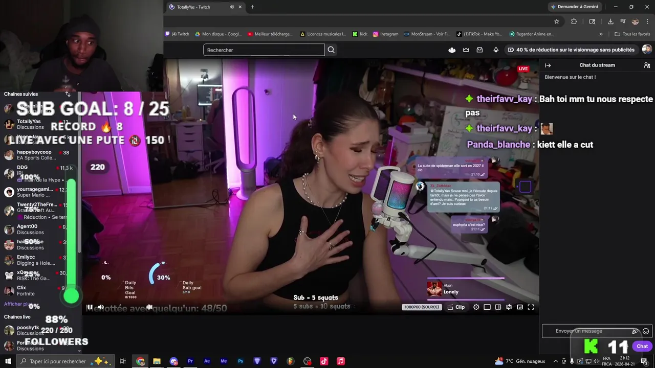Click the Twitch search magnifier button
655x368 pixels.
coord(331,50)
